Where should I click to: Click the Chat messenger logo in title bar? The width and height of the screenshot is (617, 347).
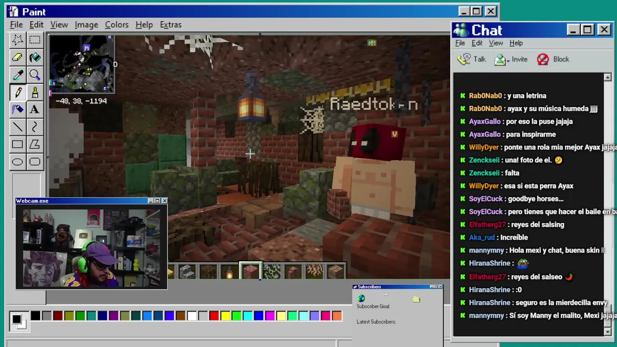pos(461,30)
